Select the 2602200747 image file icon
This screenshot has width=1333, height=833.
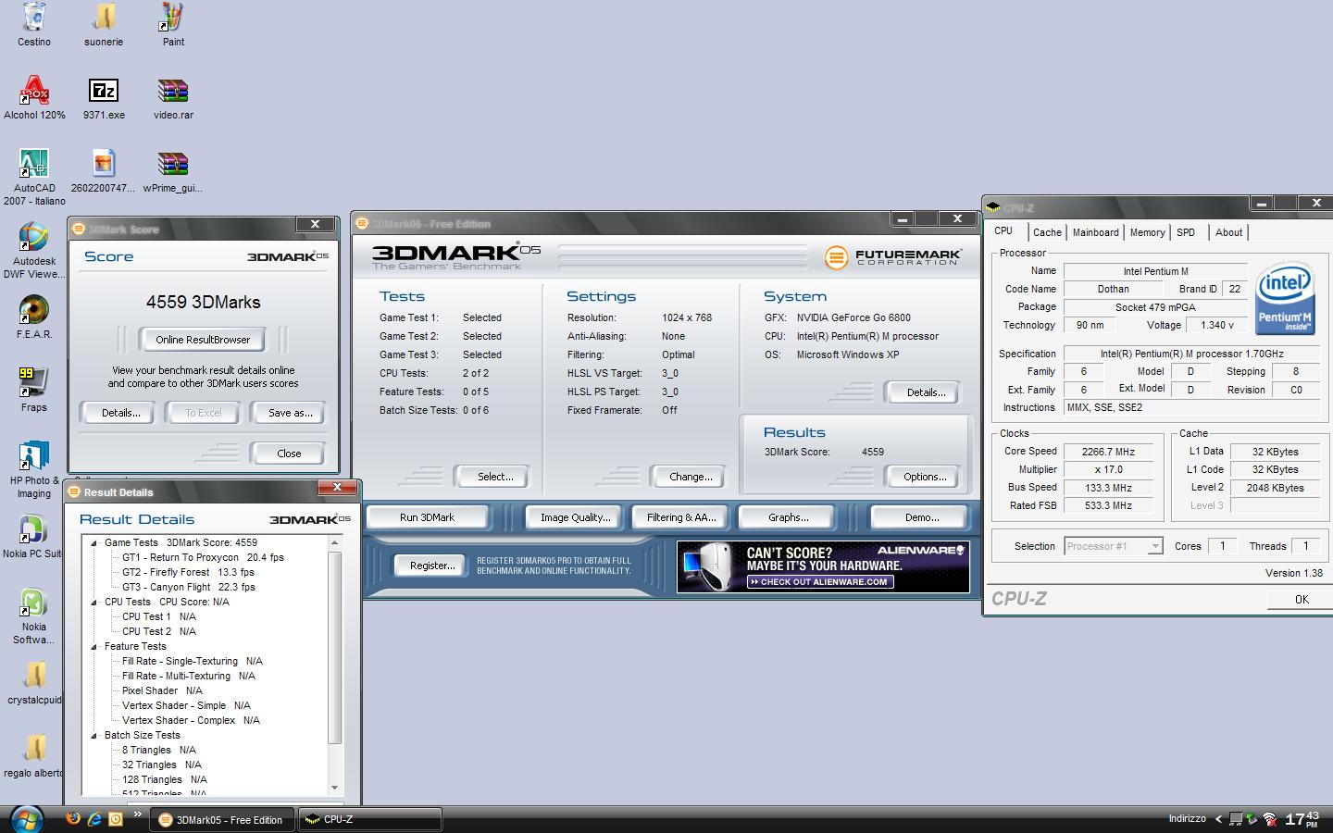(104, 164)
